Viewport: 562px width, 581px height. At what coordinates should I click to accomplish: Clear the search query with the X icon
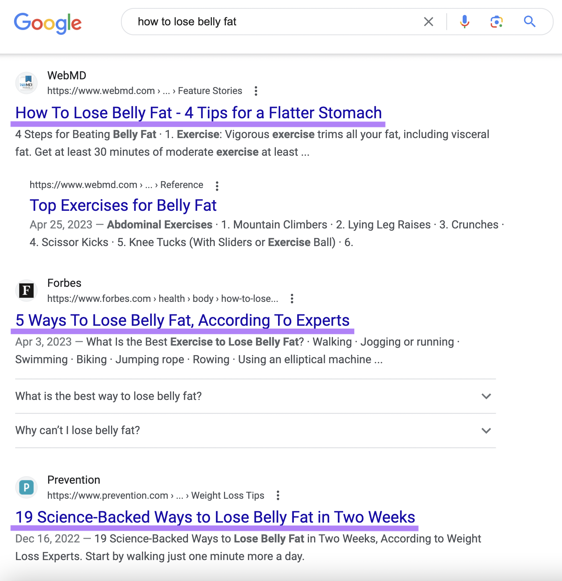[428, 22]
